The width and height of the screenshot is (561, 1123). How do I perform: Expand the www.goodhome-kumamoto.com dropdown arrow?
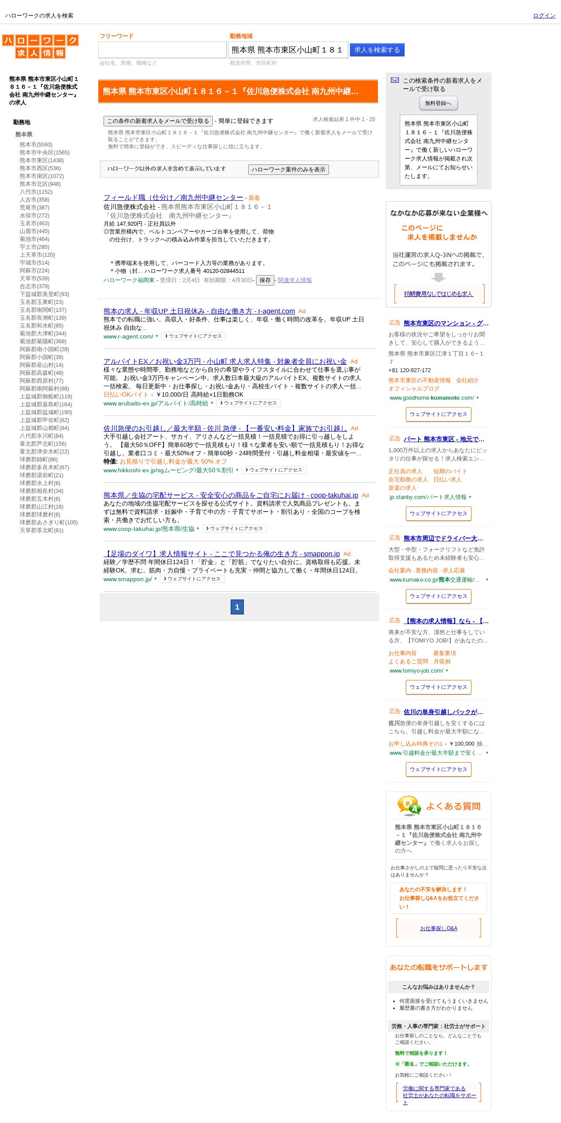click(x=478, y=398)
